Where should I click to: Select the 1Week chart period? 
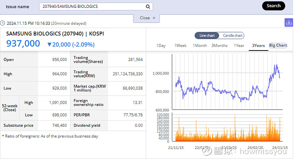(180, 45)
